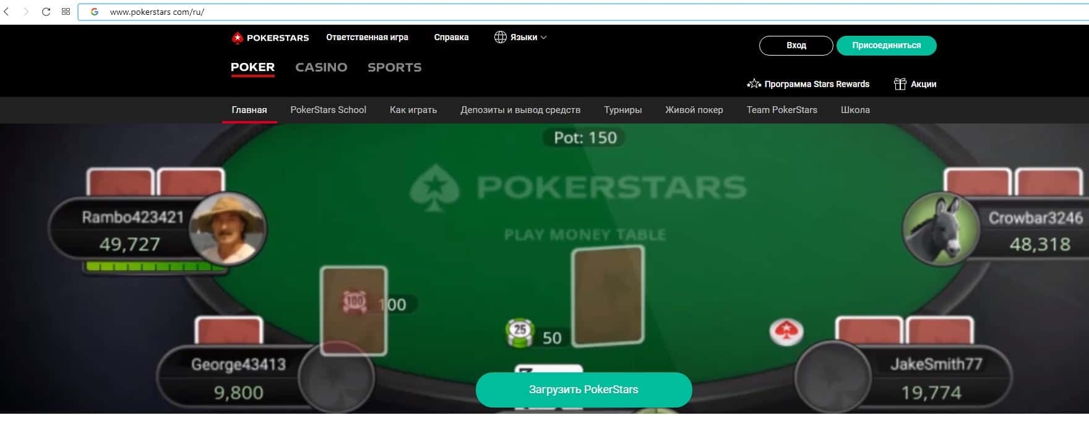Reload the page with refresh icon
The width and height of the screenshot is (1089, 423).
[46, 12]
